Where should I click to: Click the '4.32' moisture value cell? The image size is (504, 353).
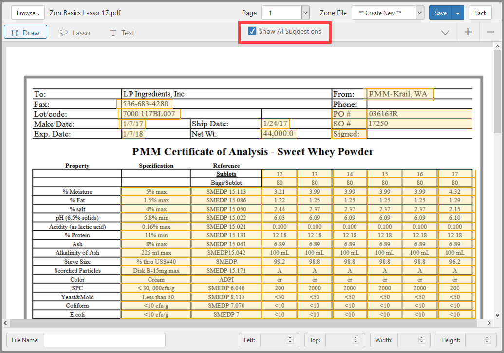coord(454,192)
